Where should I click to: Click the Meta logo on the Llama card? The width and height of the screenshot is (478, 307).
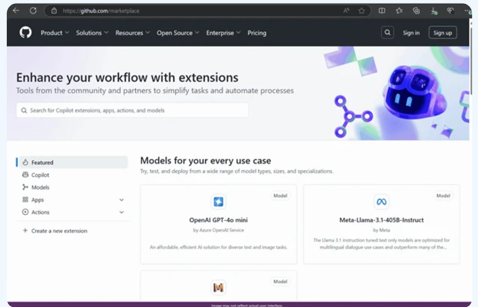381,202
